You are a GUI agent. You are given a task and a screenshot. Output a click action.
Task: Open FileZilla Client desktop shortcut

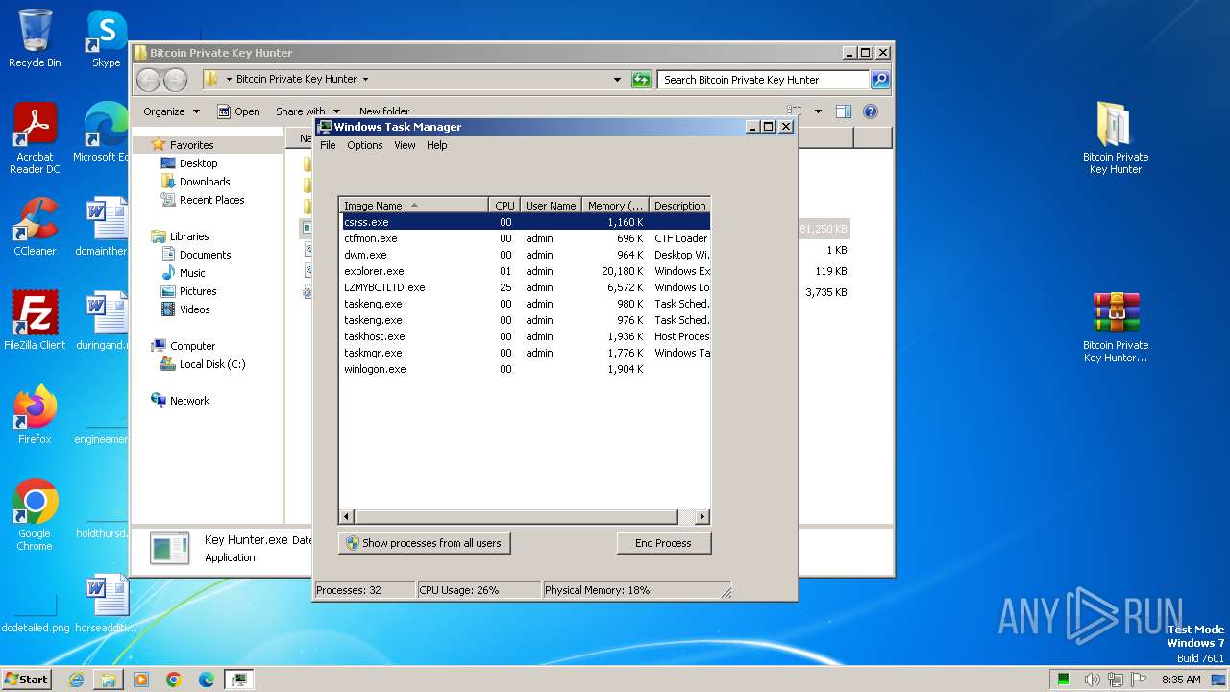35,320
